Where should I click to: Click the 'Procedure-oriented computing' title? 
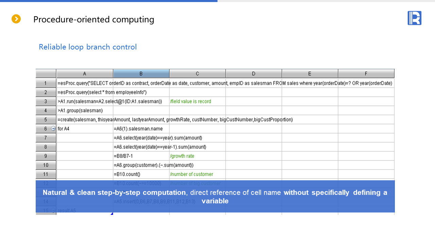[93, 19]
